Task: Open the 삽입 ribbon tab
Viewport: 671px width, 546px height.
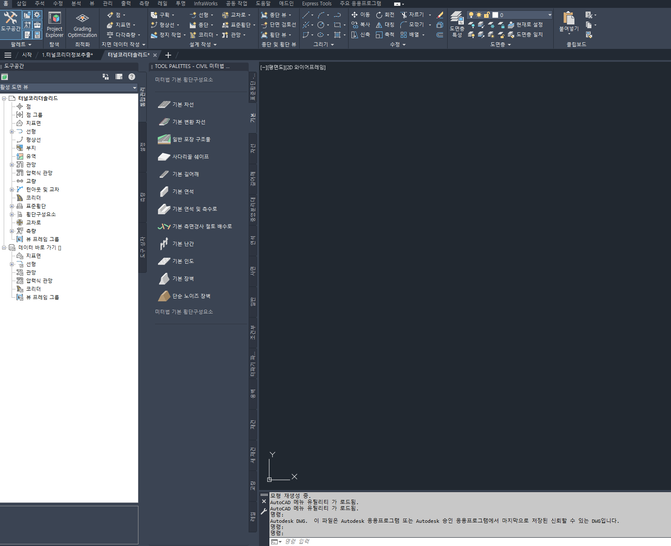Action: click(x=22, y=3)
